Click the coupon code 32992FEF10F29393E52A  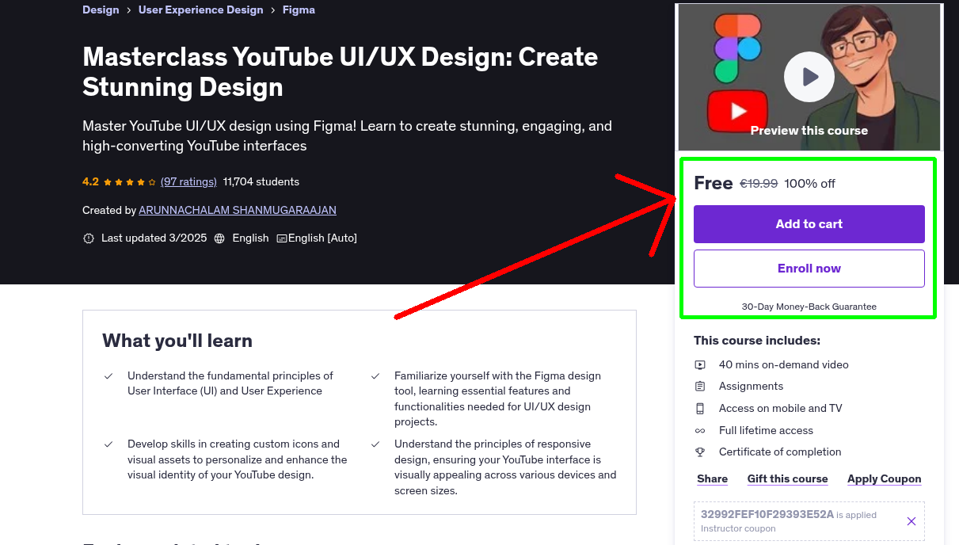pyautogui.click(x=767, y=514)
